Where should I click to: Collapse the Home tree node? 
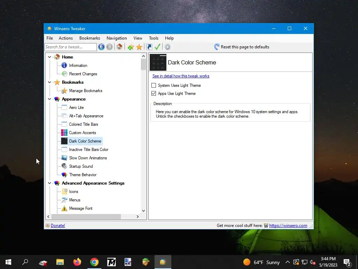(x=49, y=57)
